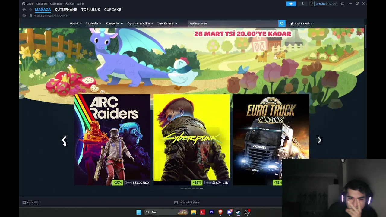386x217 pixels.
Task: Select the first carousel pagination dot
Action: [x=182, y=188]
